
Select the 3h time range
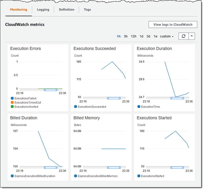126,36
